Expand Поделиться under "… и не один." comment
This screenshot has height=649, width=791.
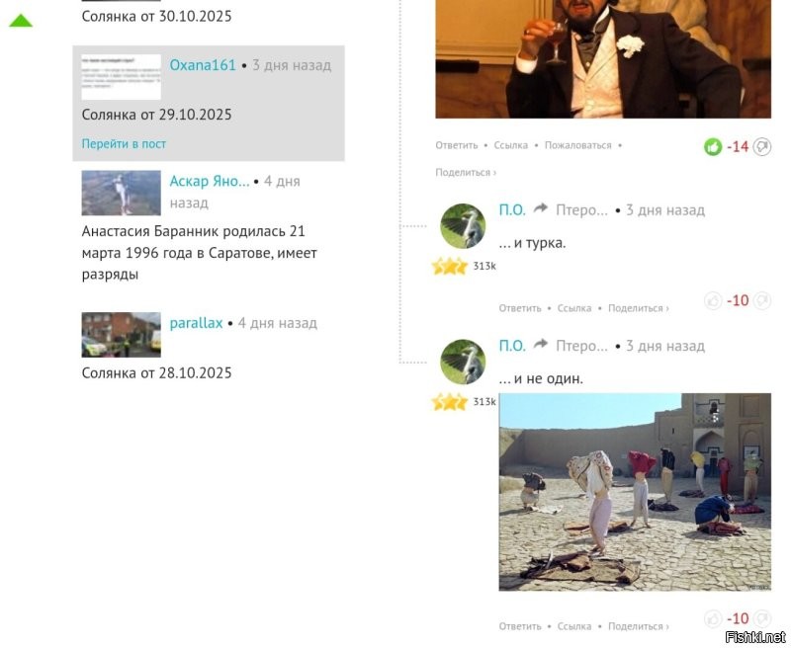(638, 626)
